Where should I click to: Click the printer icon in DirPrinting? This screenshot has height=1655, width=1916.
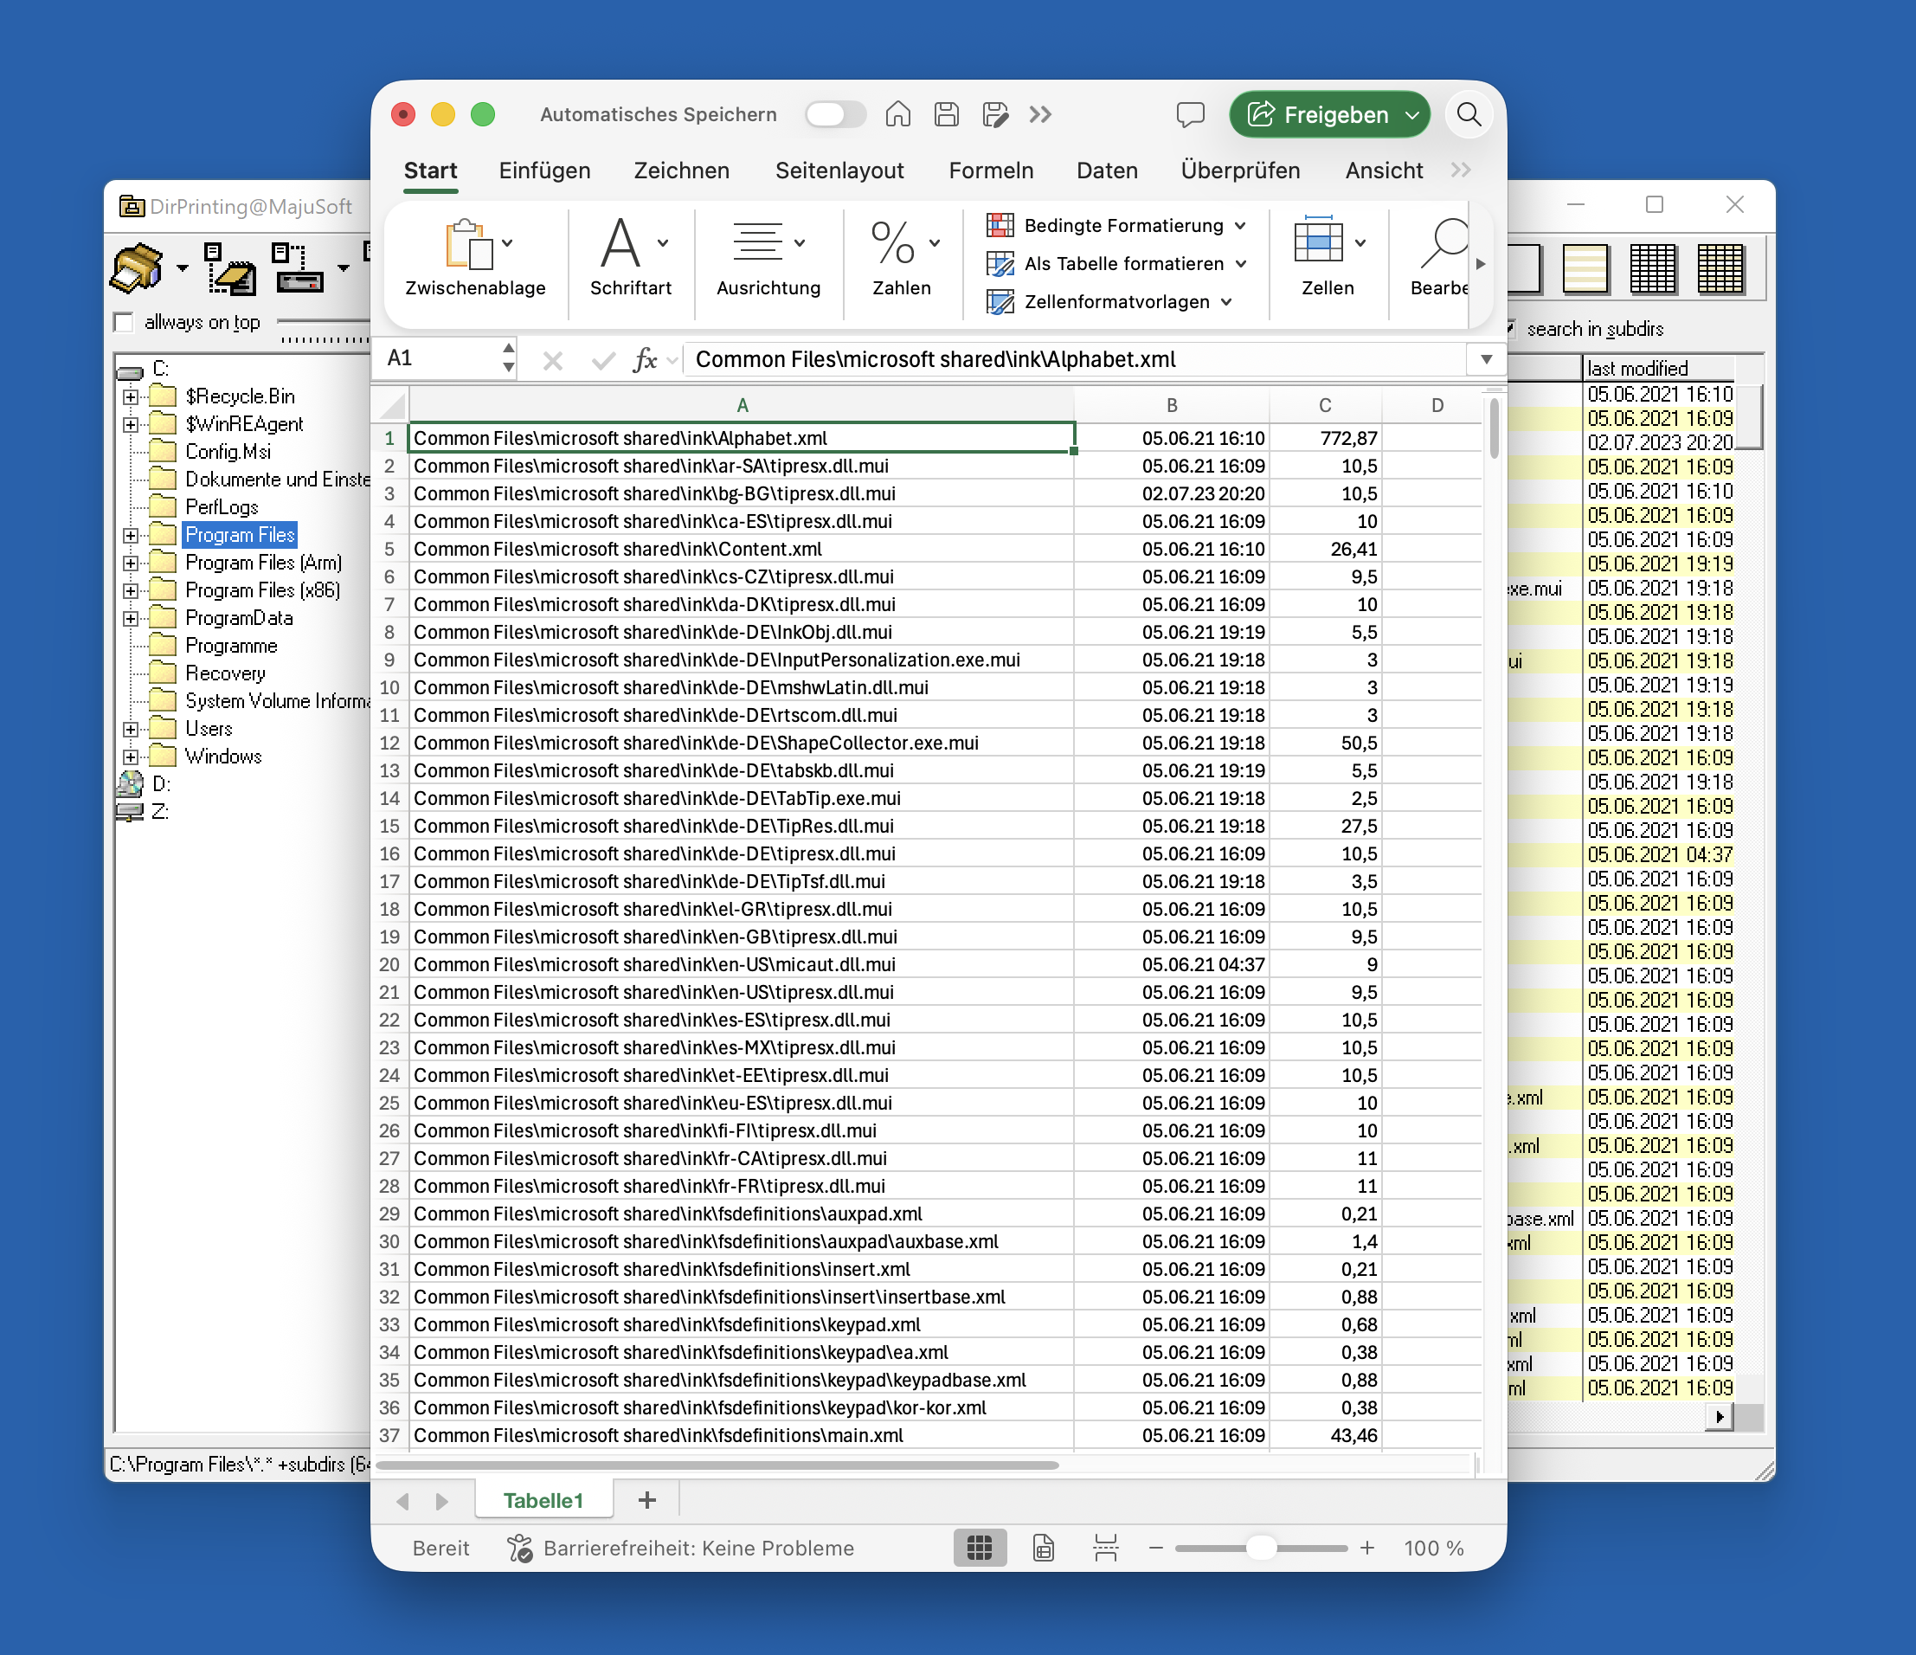[x=138, y=269]
